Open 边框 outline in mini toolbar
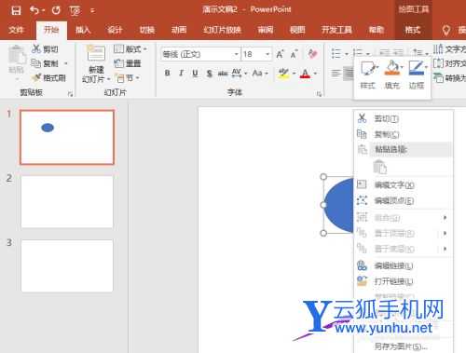466x353 pixels. [417, 75]
